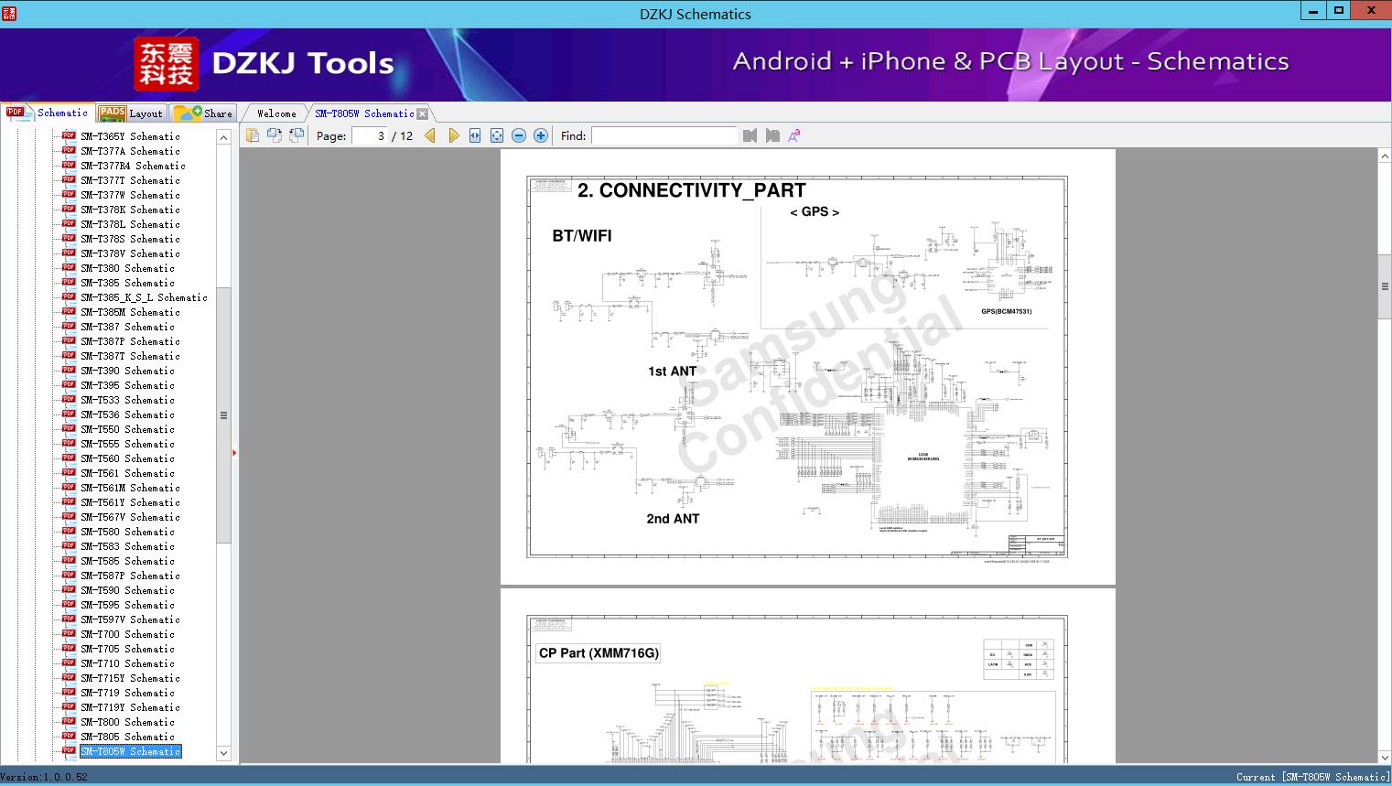This screenshot has height=786, width=1392.
Task: Close the SM-T805W Schematic tab
Action: 423,113
